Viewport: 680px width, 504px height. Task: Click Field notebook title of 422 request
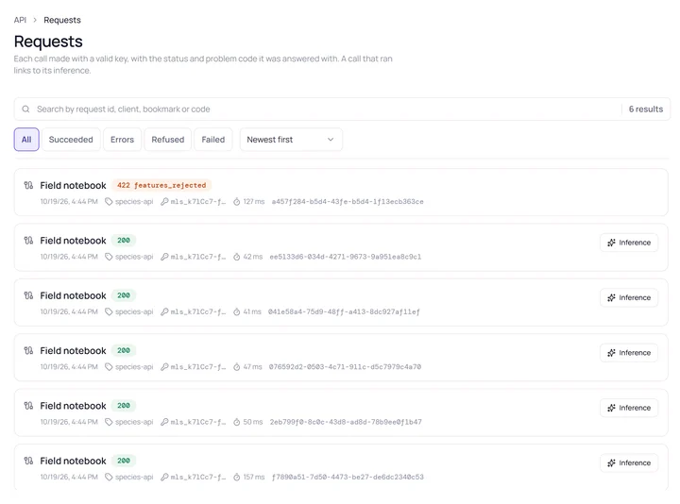[x=73, y=186]
